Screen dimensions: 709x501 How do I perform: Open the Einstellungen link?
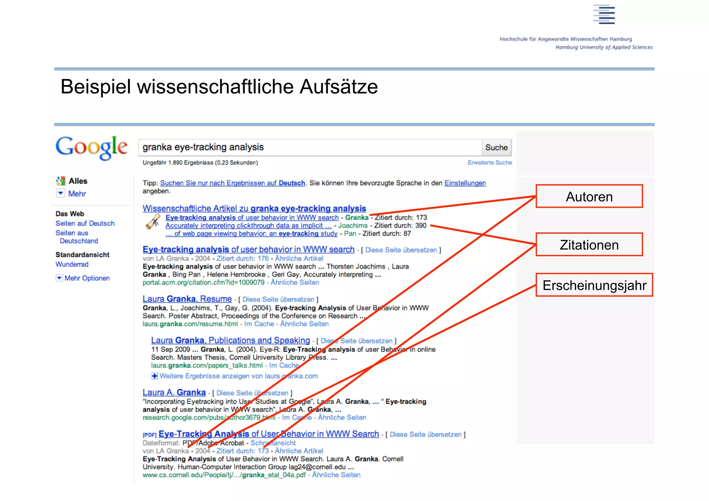(x=465, y=183)
